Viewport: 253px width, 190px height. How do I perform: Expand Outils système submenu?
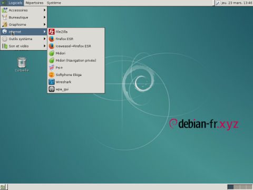pos(24,39)
